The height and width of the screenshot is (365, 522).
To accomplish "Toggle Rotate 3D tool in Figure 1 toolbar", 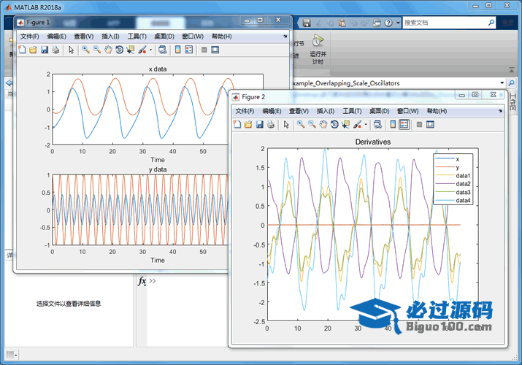I will [x=119, y=50].
